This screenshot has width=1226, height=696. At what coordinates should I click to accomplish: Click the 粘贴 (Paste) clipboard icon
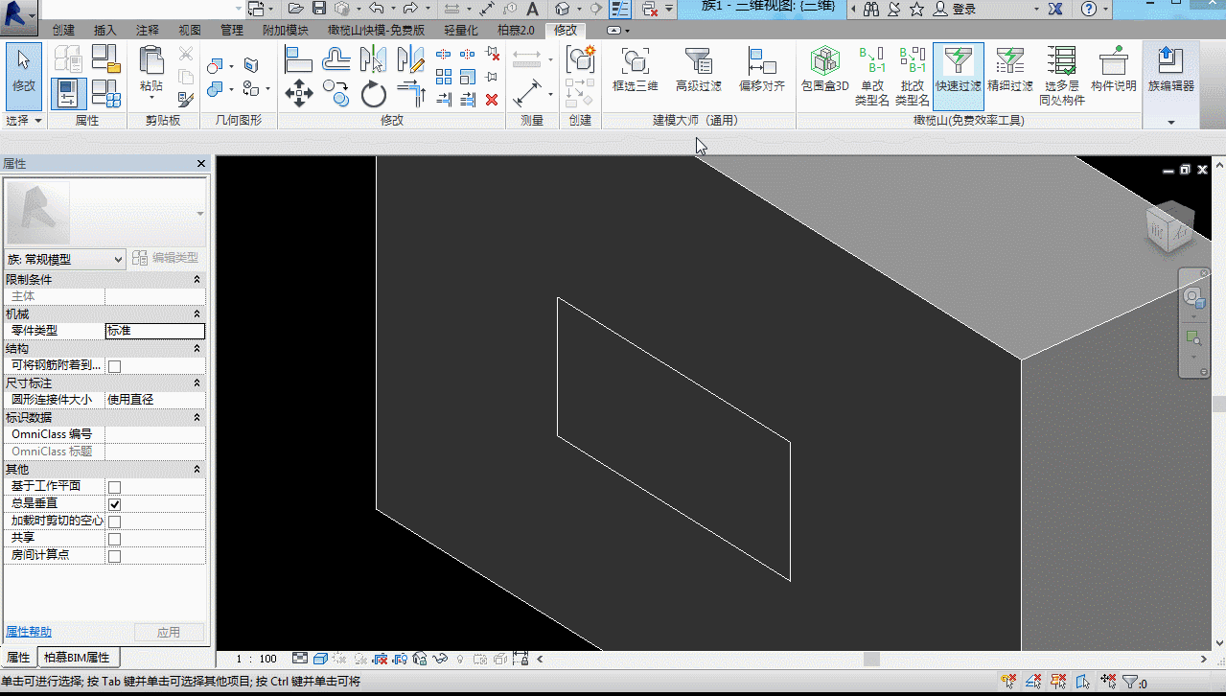tap(151, 59)
